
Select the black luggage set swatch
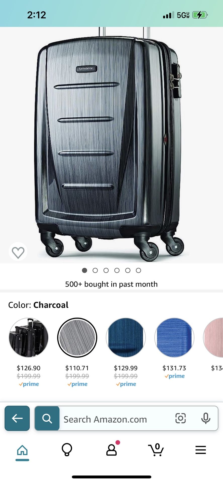tap(29, 338)
